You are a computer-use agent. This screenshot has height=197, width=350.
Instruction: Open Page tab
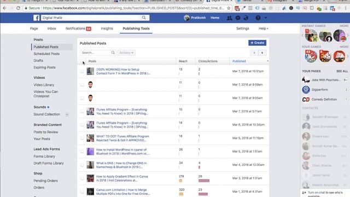pyautogui.click(x=34, y=28)
